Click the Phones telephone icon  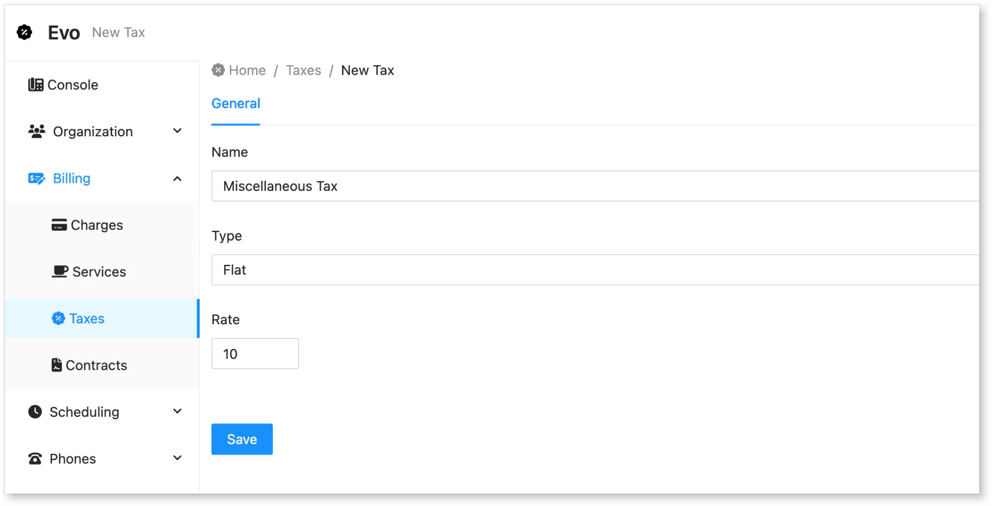coord(35,458)
